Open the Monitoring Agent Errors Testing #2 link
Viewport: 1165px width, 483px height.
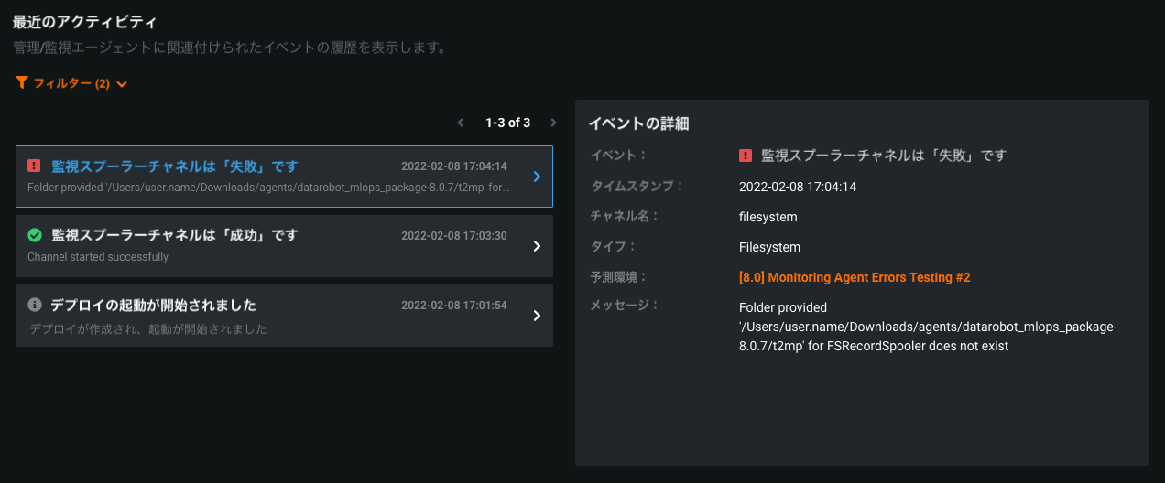click(855, 277)
